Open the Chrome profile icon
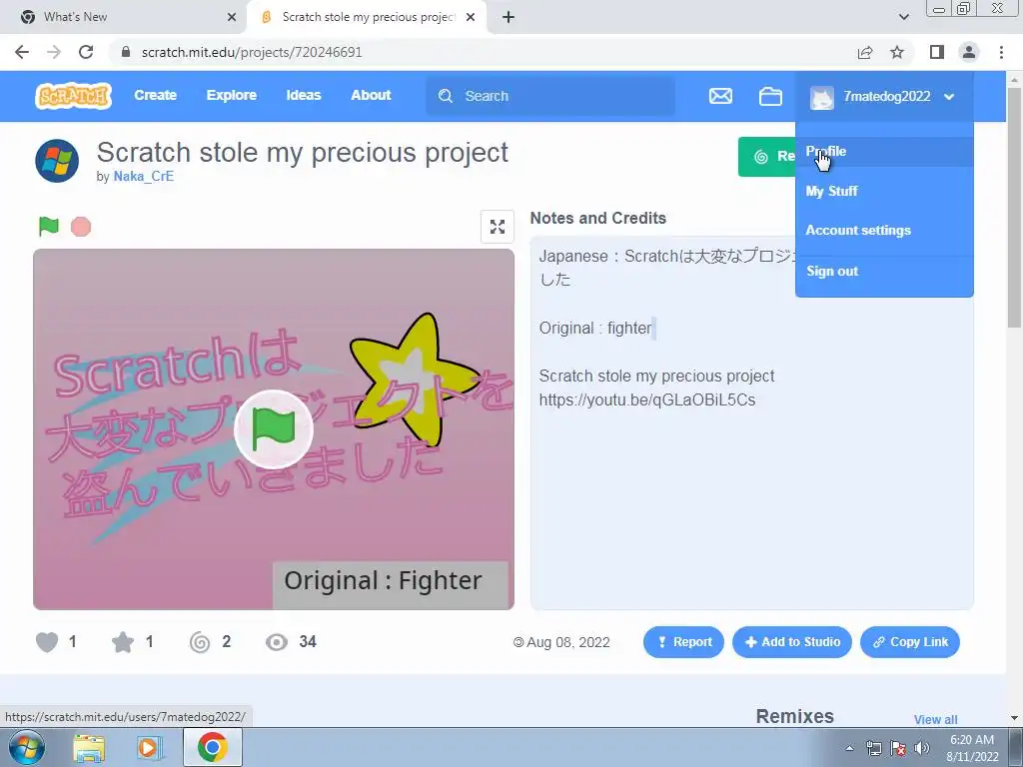Screen dimensions: 1023x767 click(x=969, y=52)
